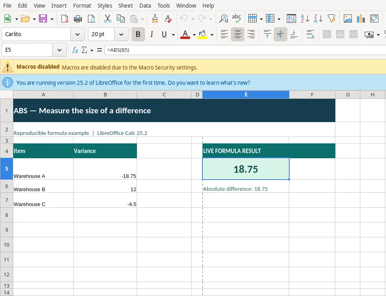386x296 pixels.
Task: Click the Print icon
Action: (x=78, y=19)
